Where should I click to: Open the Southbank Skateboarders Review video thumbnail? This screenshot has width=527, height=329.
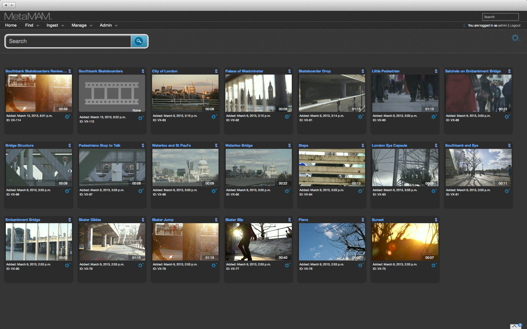click(x=39, y=93)
